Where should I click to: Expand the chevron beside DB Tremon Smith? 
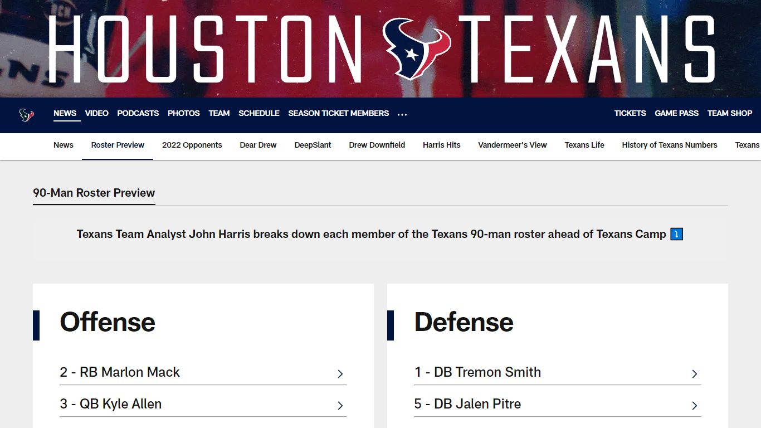pyautogui.click(x=694, y=374)
